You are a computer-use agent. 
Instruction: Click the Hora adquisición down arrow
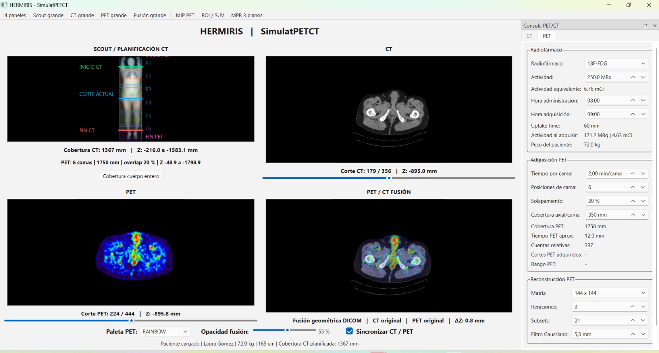click(643, 114)
